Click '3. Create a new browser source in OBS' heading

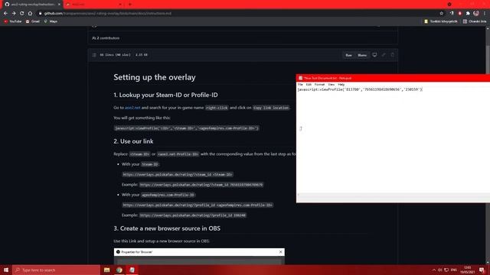[167, 228]
